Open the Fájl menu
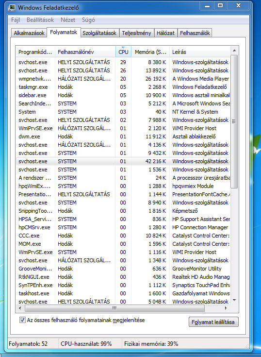The image size is (261, 357). (x=16, y=20)
